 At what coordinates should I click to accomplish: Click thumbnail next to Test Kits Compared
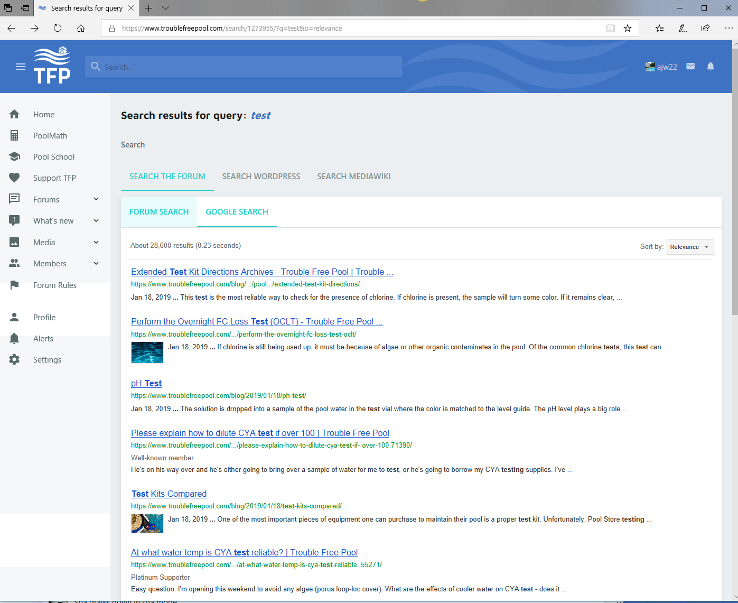pos(147,523)
